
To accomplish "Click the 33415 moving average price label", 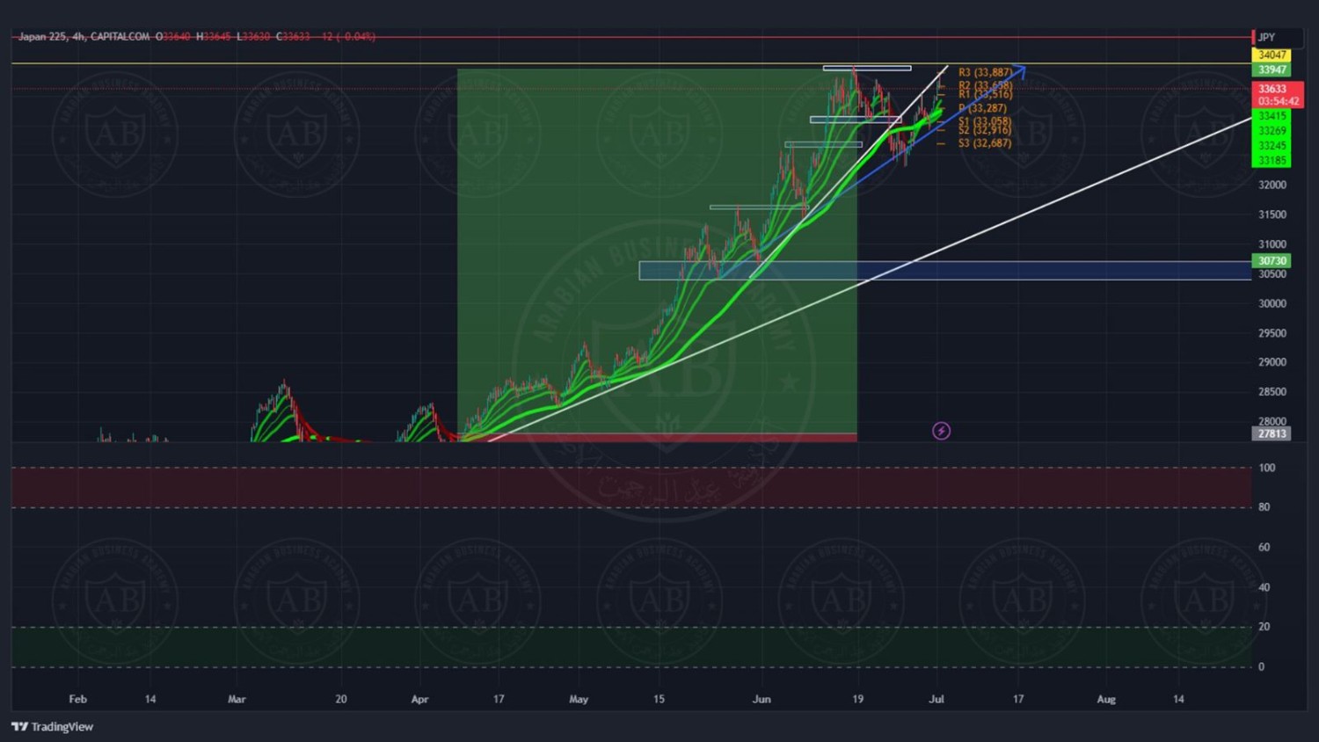I will [1272, 116].
